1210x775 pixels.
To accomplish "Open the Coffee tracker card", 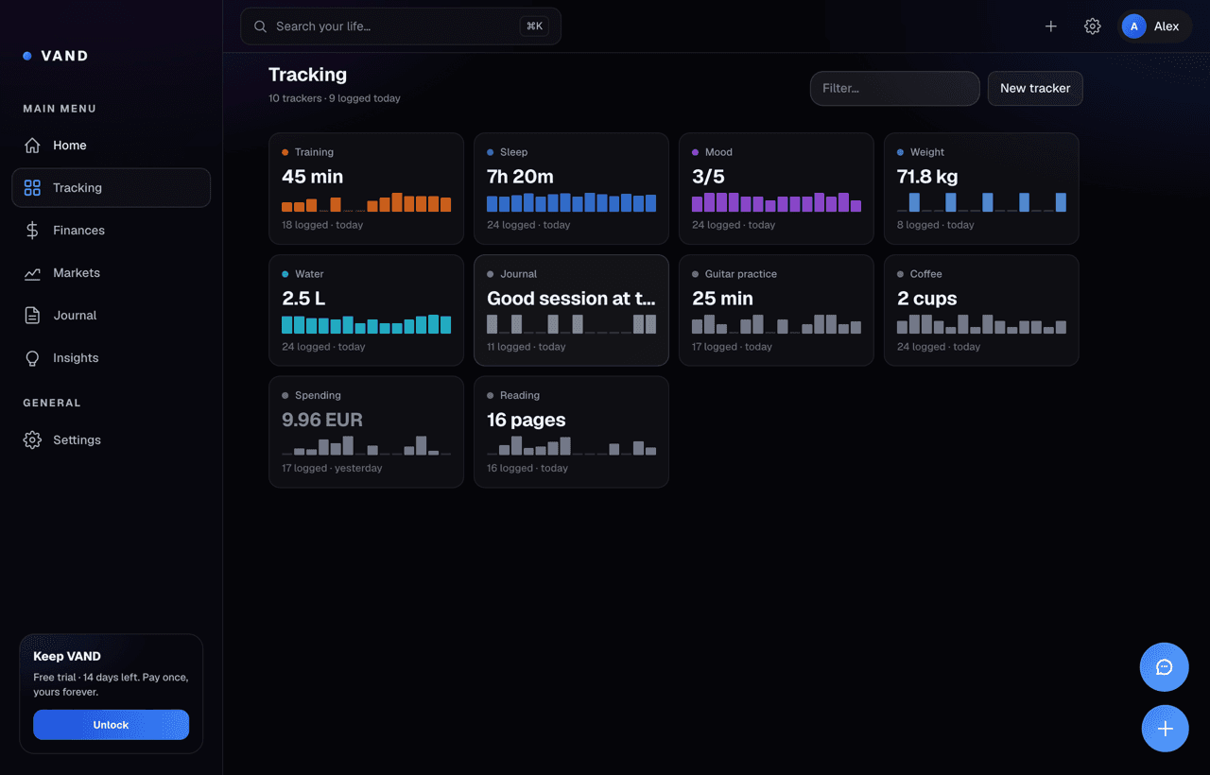I will tap(981, 310).
